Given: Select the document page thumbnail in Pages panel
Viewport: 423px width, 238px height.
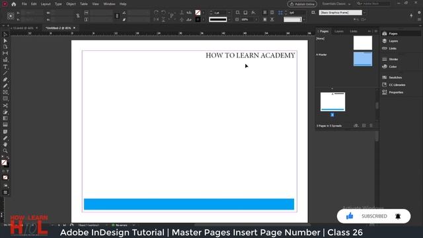Looking at the screenshot, I should pyautogui.click(x=332, y=102).
